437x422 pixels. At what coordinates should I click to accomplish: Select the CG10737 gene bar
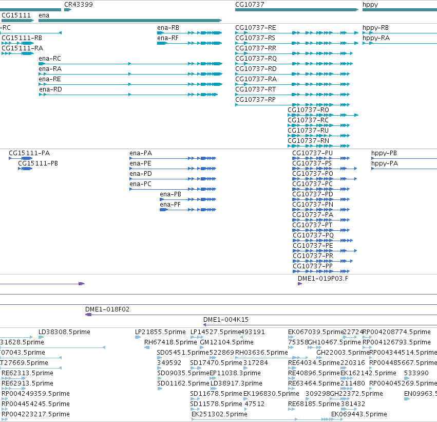pos(297,10)
